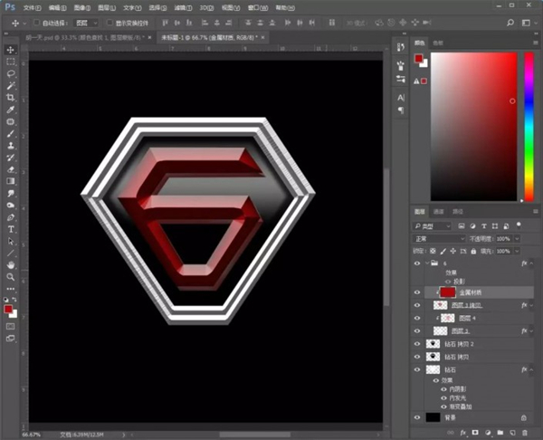
Task: Click the delete layer trash icon
Action: point(525,433)
